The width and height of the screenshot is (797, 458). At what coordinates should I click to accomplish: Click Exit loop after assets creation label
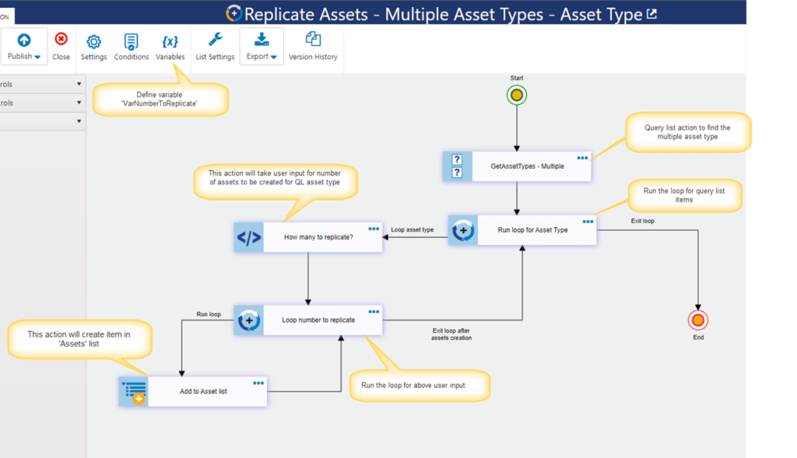pyautogui.click(x=451, y=334)
